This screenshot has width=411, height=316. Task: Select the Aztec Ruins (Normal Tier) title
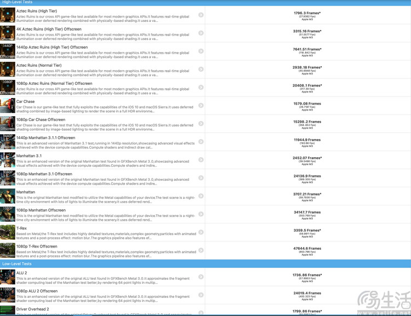(39, 65)
